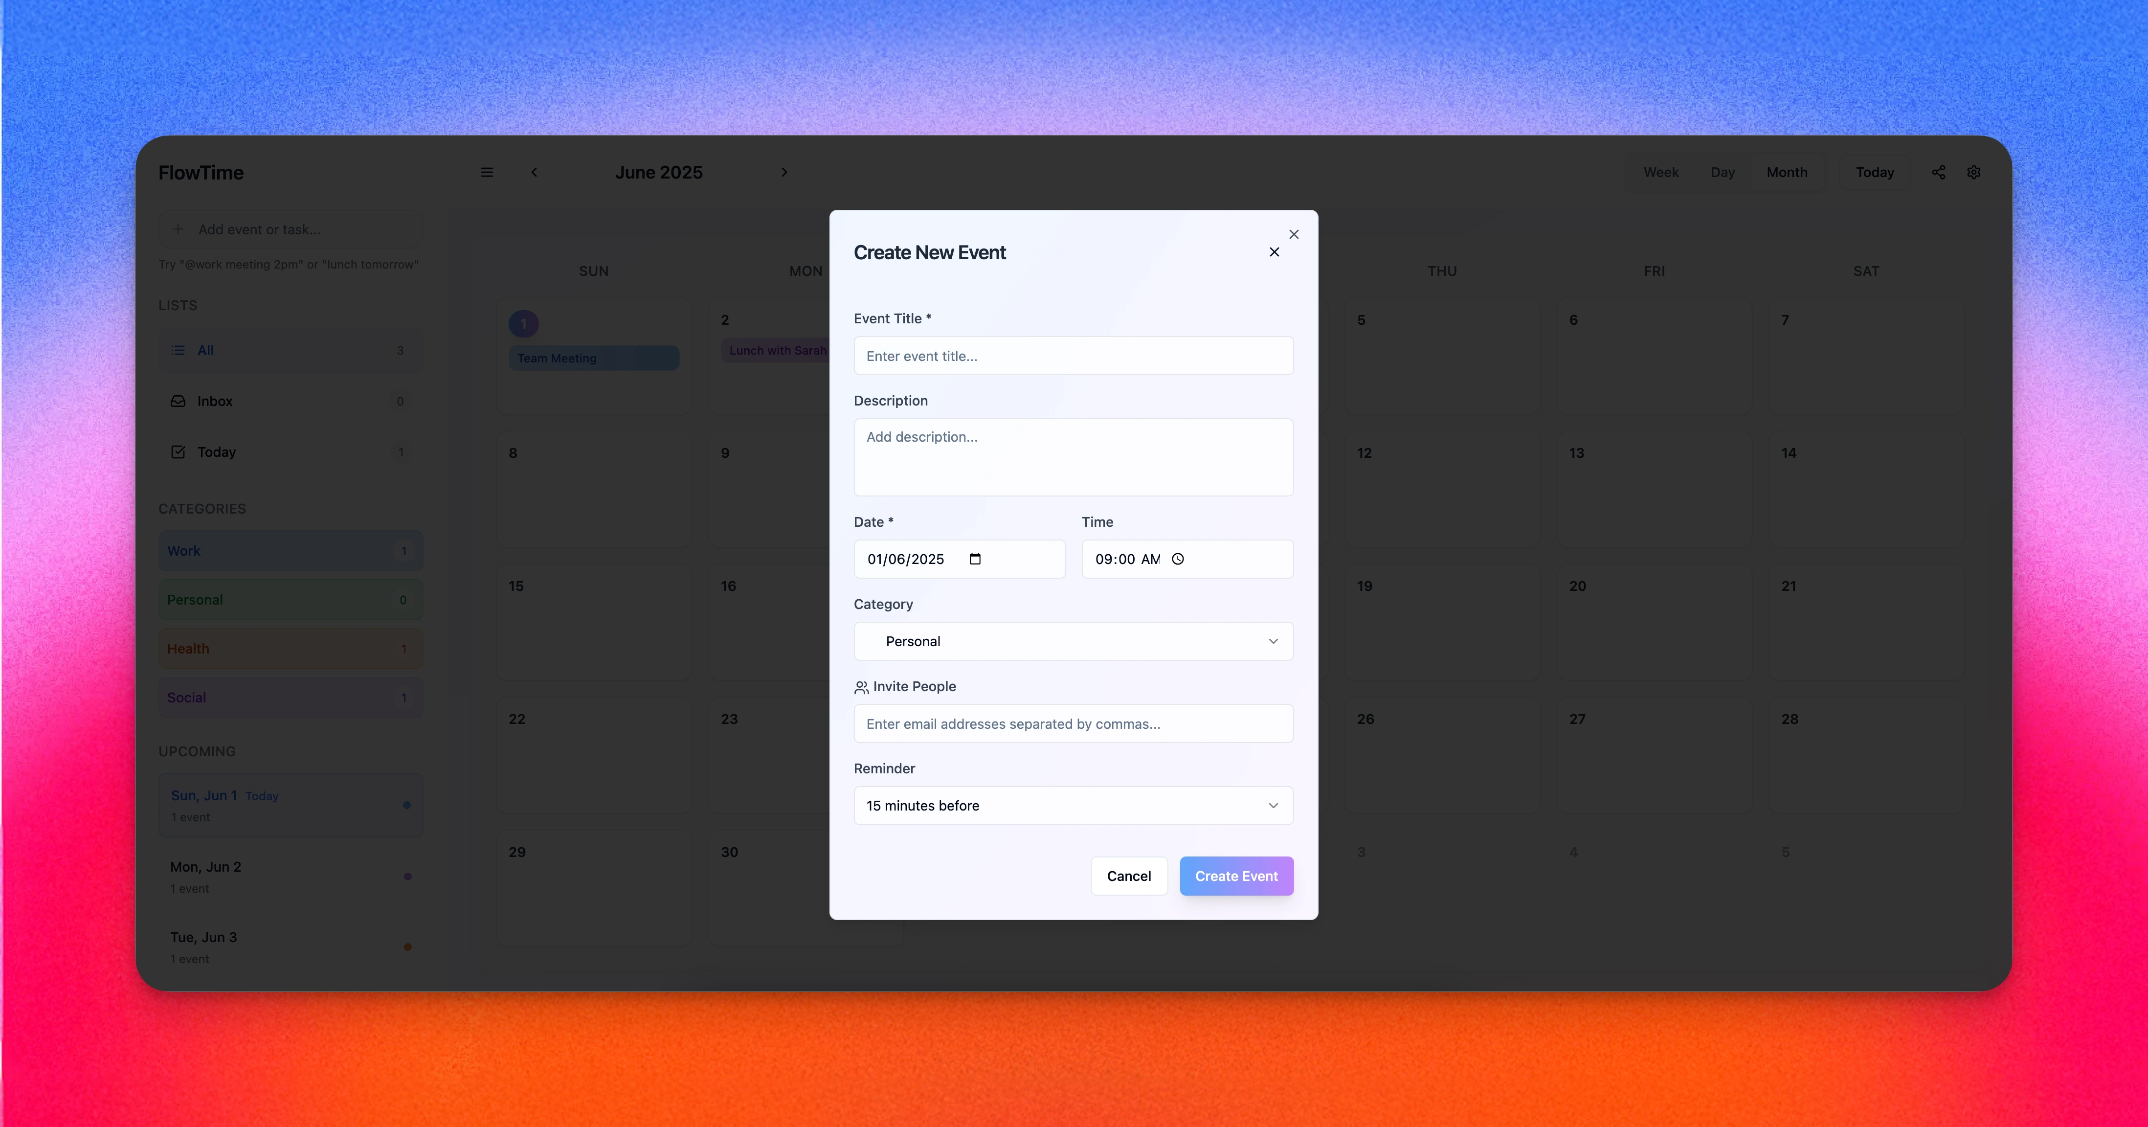Click the share icon in top bar
2148x1127 pixels.
[1939, 172]
